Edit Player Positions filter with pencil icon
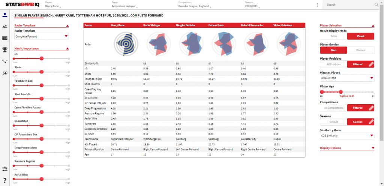Viewport: 384px width, 186px height. pos(371,64)
